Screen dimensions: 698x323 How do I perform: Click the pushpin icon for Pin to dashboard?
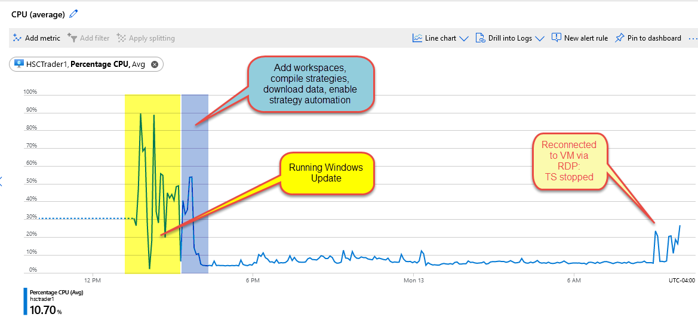(619, 38)
